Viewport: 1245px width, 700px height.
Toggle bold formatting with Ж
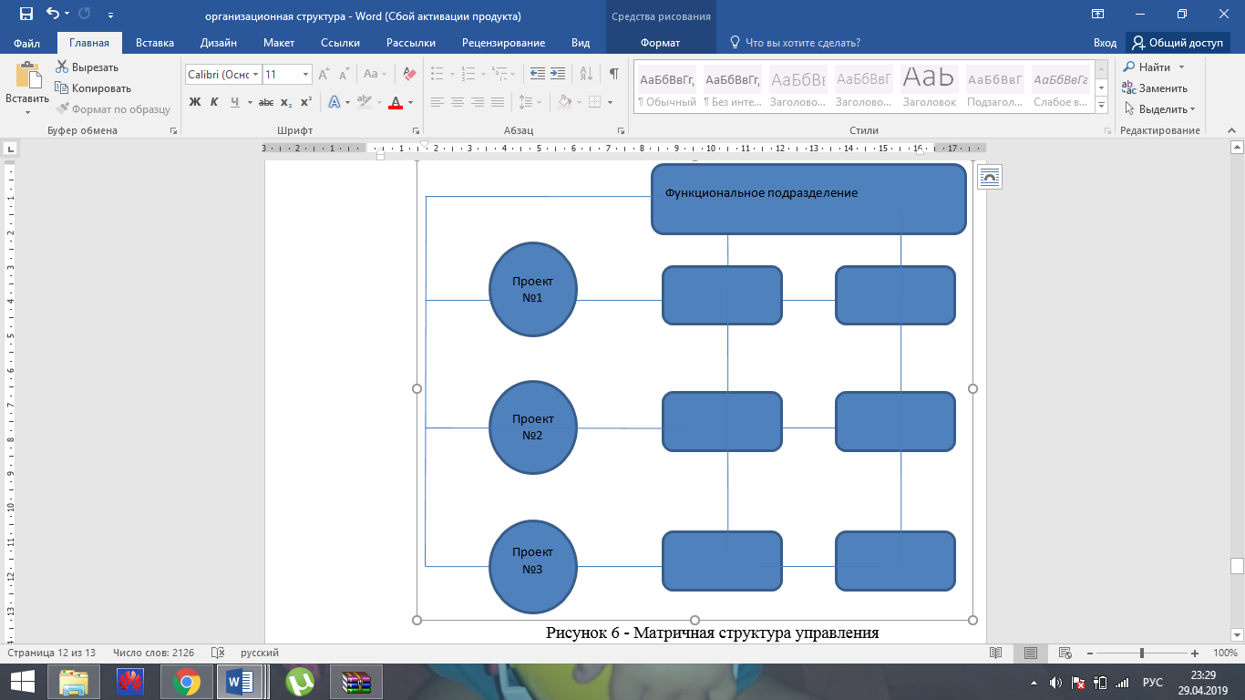194,102
